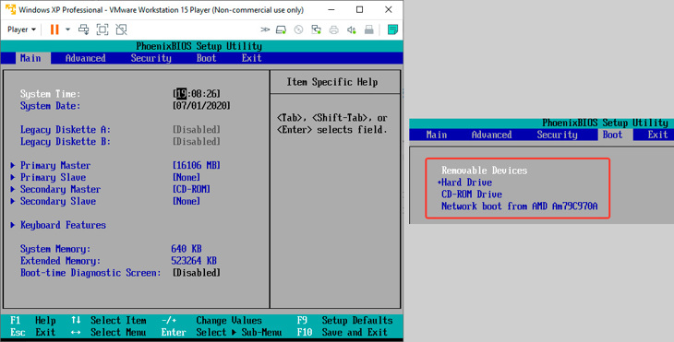This screenshot has width=674, height=342.
Task: Select CD-ROM Drive in boot order list
Action: click(472, 195)
